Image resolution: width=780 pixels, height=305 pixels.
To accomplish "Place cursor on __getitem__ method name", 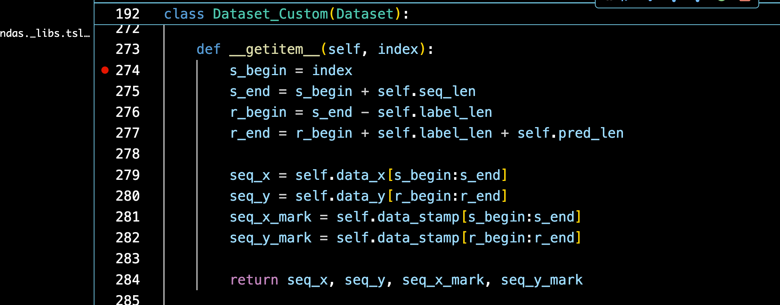I will click(x=274, y=49).
